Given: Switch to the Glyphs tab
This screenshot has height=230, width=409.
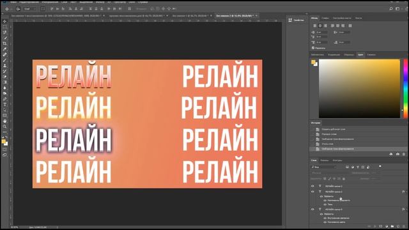Looking at the screenshot, I should tap(325, 19).
